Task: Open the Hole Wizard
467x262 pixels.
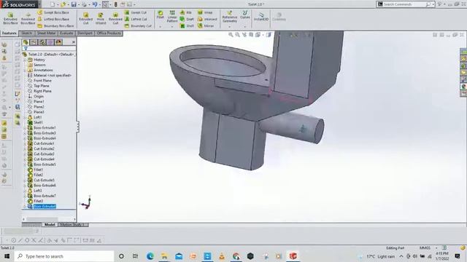Action: pos(101,18)
